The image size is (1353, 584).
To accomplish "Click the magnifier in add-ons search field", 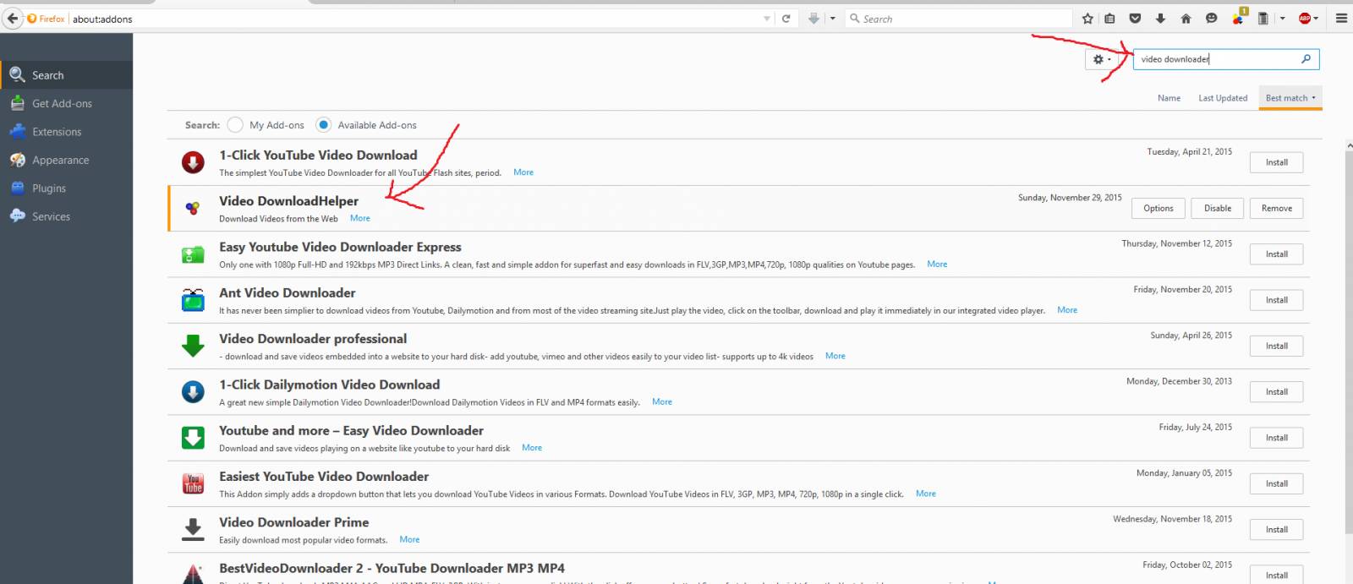I will (1306, 59).
